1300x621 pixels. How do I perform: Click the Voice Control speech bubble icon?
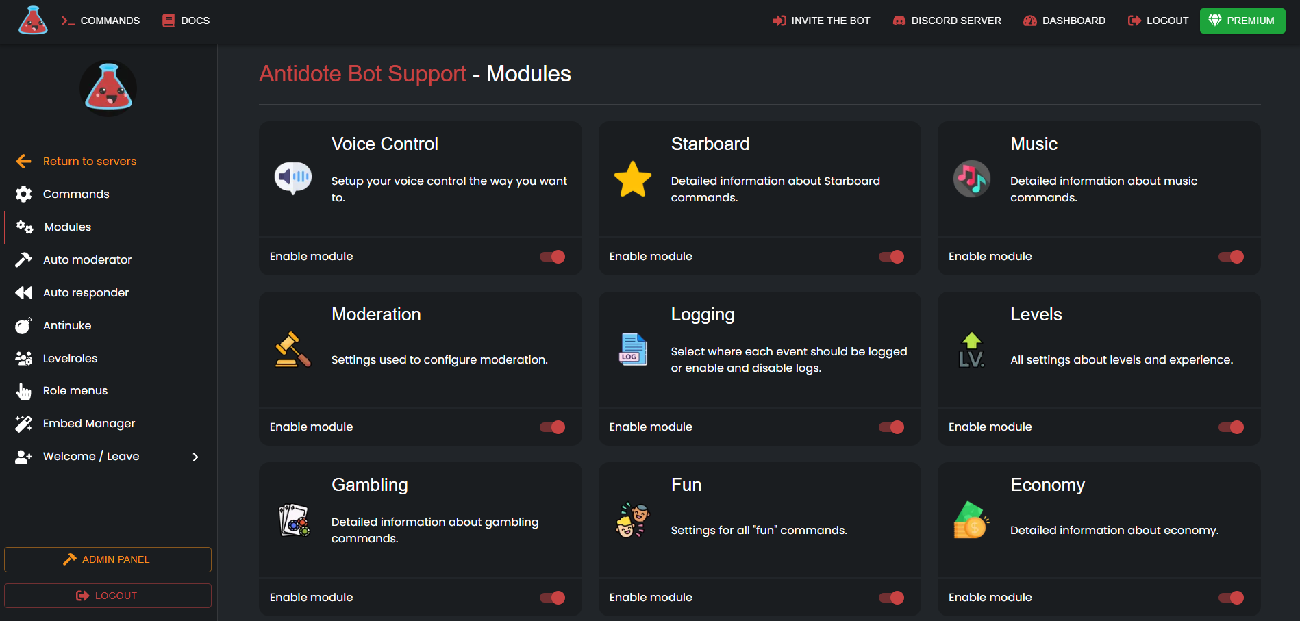(293, 179)
